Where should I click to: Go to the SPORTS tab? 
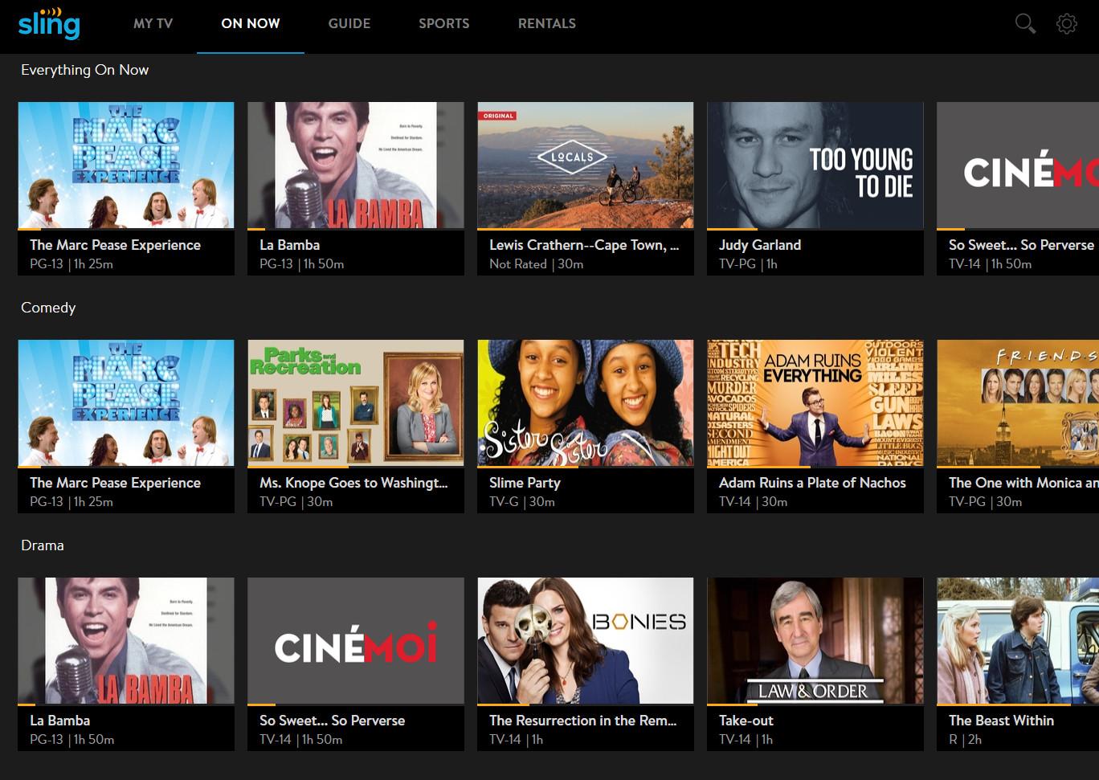[444, 23]
